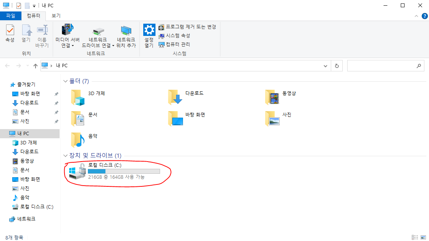The height and width of the screenshot is (241, 429).
Task: Open the 미디어 서버 연결 menu
Action: click(68, 36)
